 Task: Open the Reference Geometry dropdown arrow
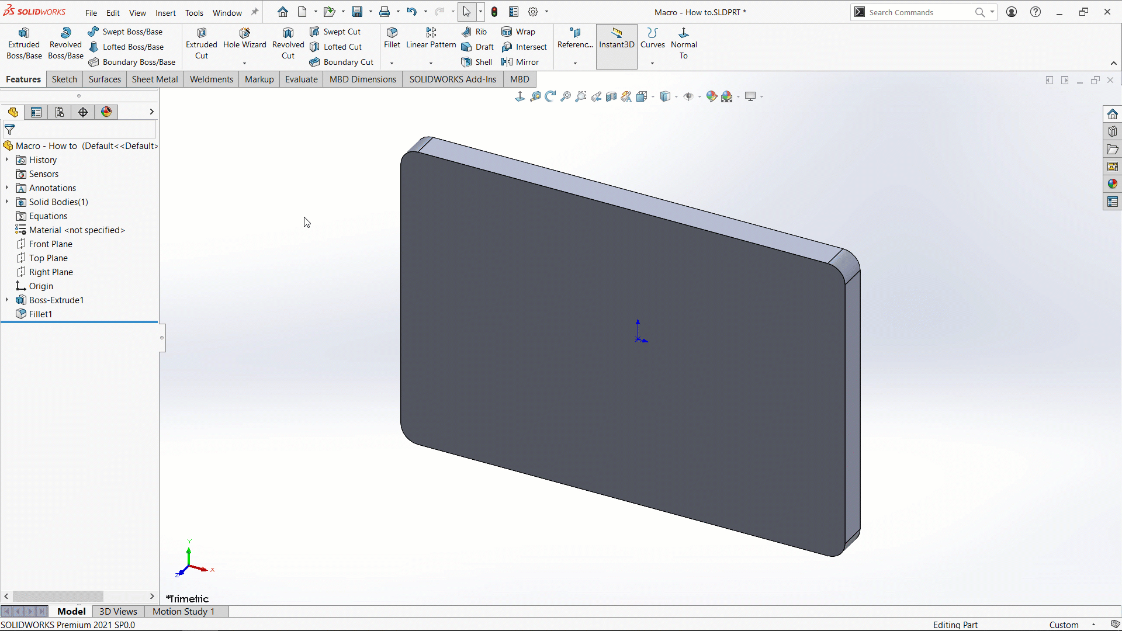click(575, 63)
